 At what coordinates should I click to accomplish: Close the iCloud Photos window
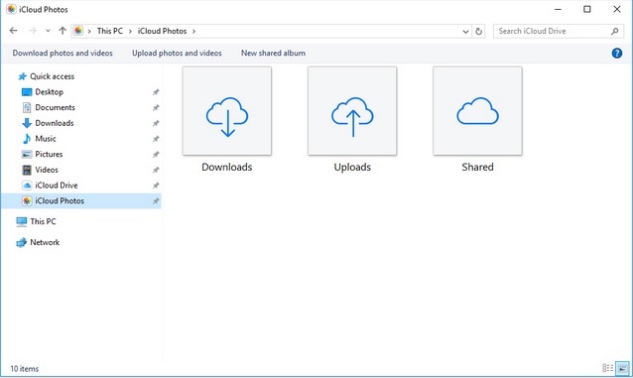pyautogui.click(x=617, y=9)
